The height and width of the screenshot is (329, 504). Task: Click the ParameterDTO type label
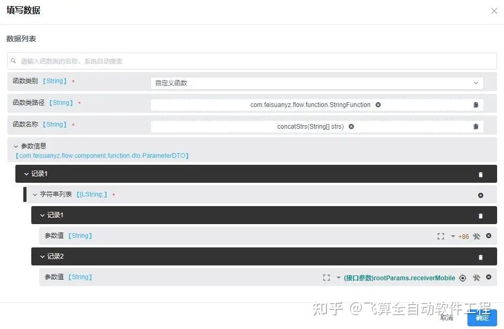tap(102, 156)
